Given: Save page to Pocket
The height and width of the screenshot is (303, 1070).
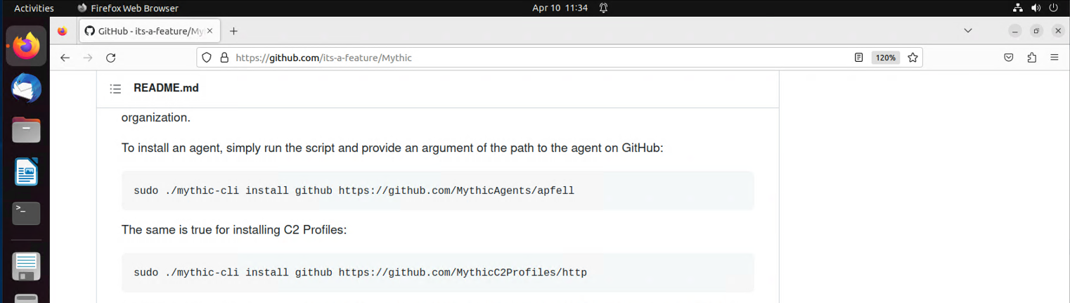Looking at the screenshot, I should 1008,58.
